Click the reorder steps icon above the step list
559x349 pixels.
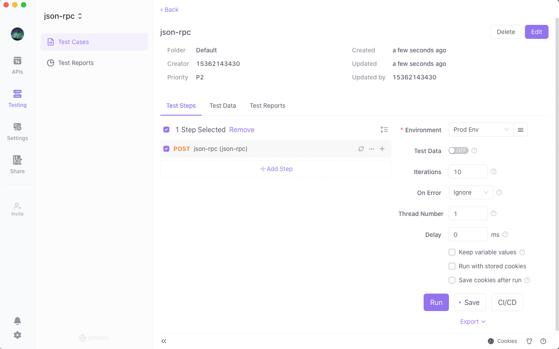pos(384,129)
